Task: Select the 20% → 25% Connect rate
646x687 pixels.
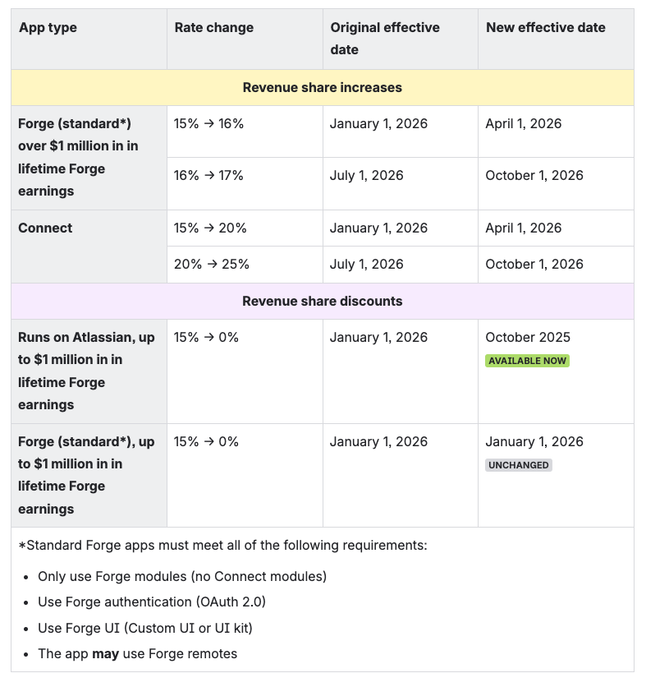Action: [x=212, y=265]
